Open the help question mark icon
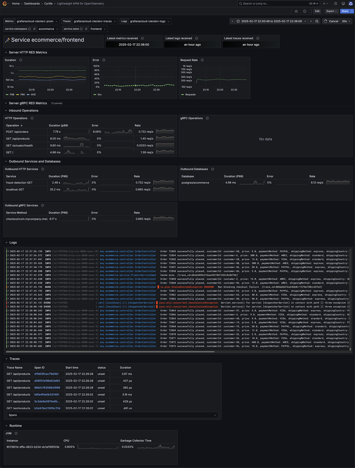The width and height of the screenshot is (355, 468). coord(336,4)
